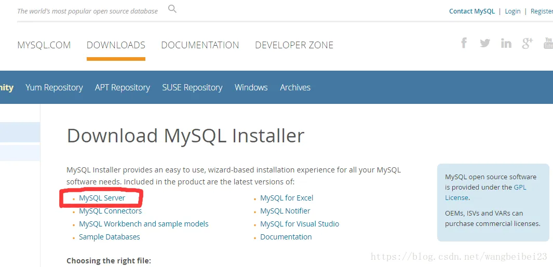The width and height of the screenshot is (553, 267).
Task: Open the MySQL Connectors link
Action: pos(111,211)
